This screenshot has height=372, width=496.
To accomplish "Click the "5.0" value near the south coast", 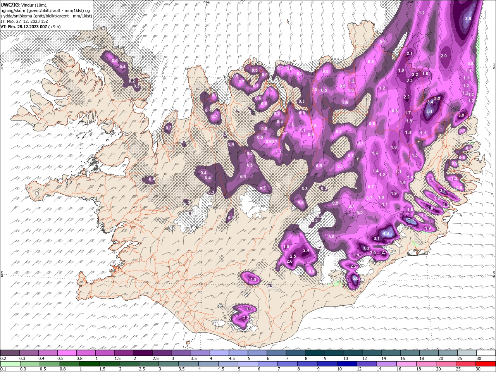I will click(355, 278).
